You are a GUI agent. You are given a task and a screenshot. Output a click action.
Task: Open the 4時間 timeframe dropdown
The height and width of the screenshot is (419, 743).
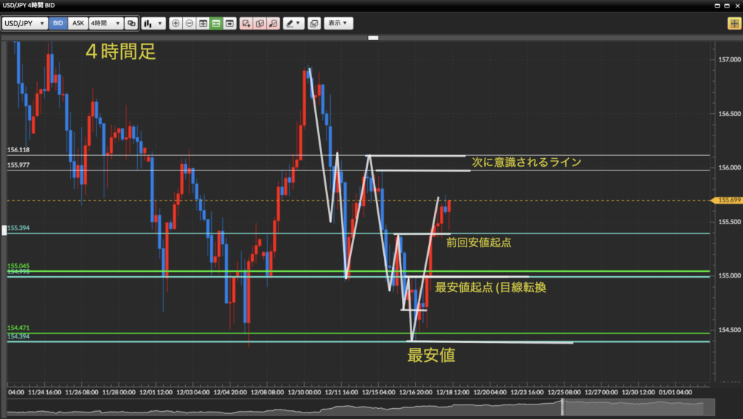[x=105, y=23]
